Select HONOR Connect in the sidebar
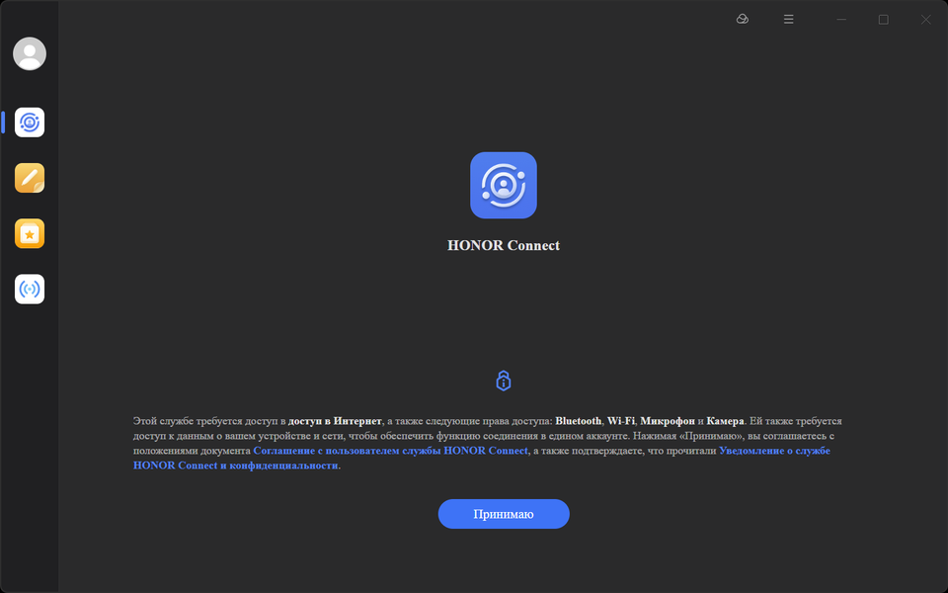The height and width of the screenshot is (593, 948). (30, 123)
